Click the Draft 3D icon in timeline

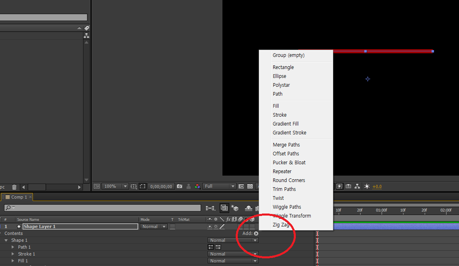(x=235, y=208)
